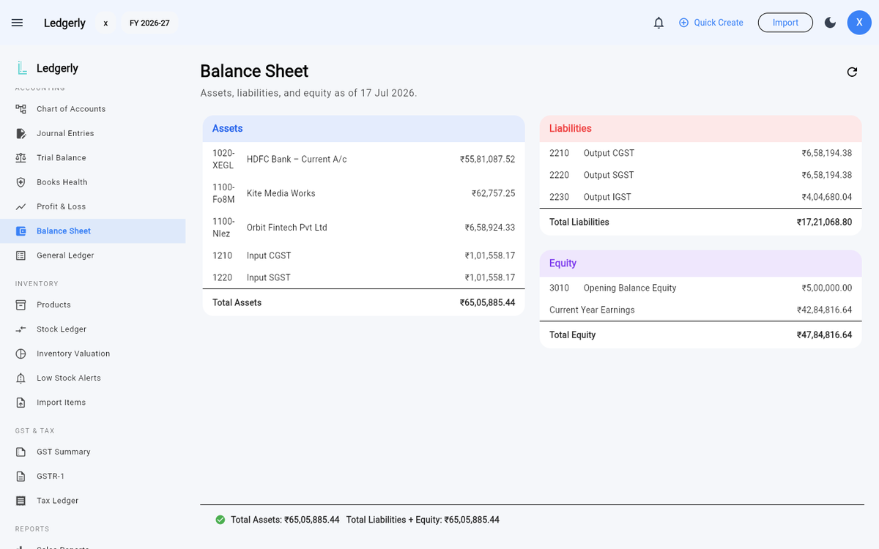The width and height of the screenshot is (879, 549).
Task: Click the Low Stock Alerts bell icon
Action: click(21, 378)
